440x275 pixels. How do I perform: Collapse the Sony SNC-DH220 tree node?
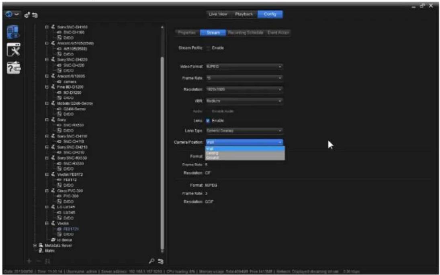pos(47,60)
